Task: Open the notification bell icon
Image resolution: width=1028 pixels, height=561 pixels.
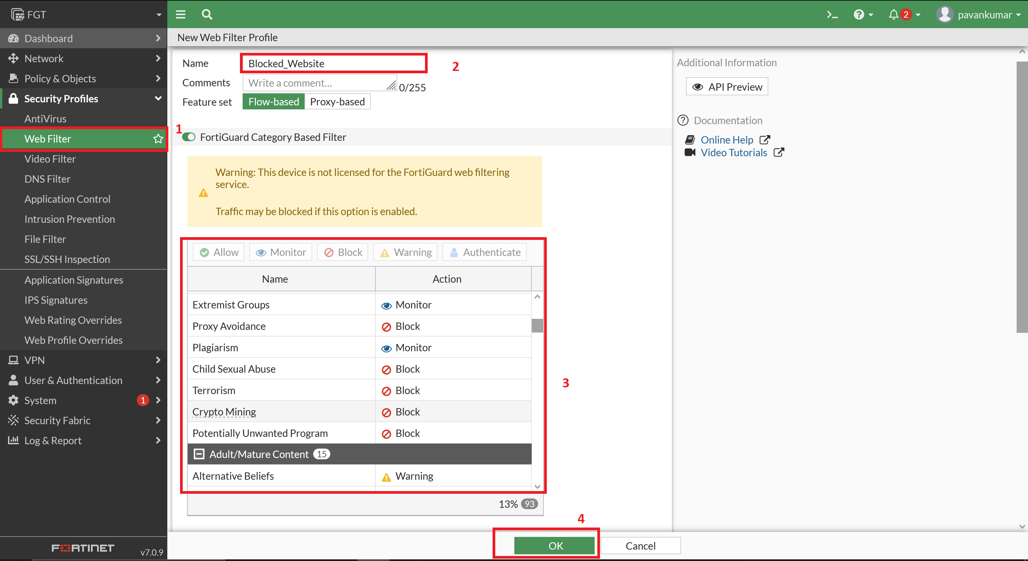Action: point(893,14)
